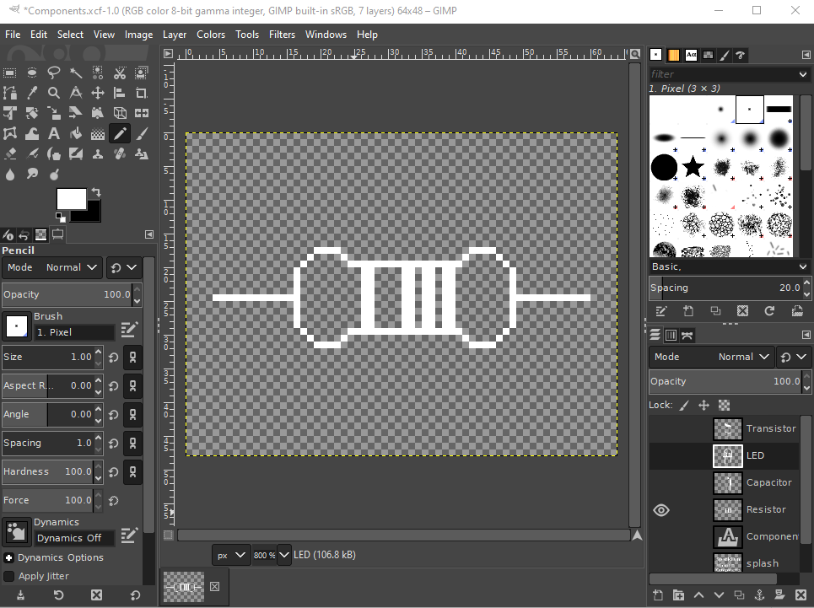This screenshot has width=814, height=608.
Task: Refresh the brushes list
Action: [769, 310]
